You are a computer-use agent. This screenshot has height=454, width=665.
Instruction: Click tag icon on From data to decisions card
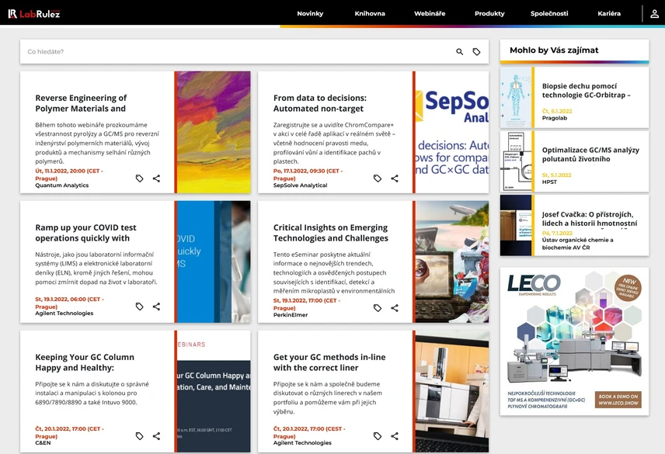(x=378, y=178)
